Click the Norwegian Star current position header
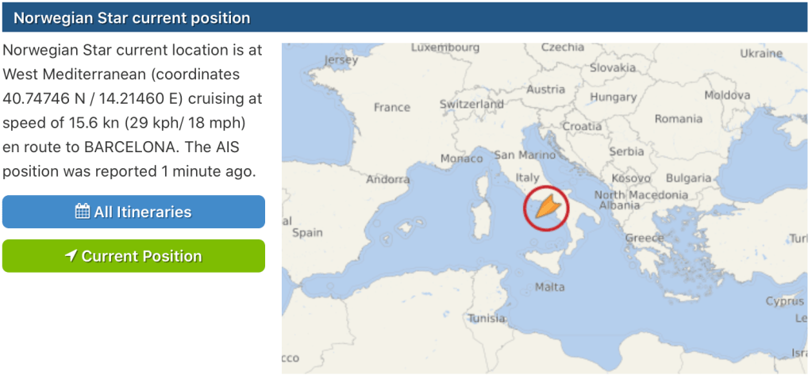The height and width of the screenshot is (375, 812). click(x=132, y=17)
